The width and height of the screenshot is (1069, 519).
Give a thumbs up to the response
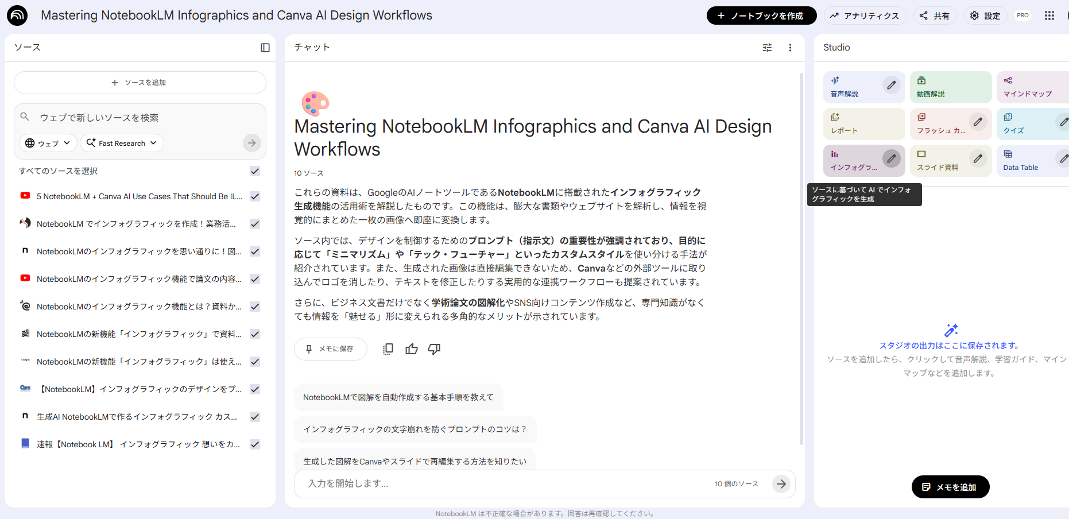tap(411, 348)
